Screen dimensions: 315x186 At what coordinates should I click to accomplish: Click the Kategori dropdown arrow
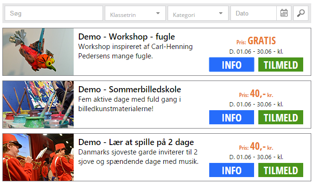(221, 13)
